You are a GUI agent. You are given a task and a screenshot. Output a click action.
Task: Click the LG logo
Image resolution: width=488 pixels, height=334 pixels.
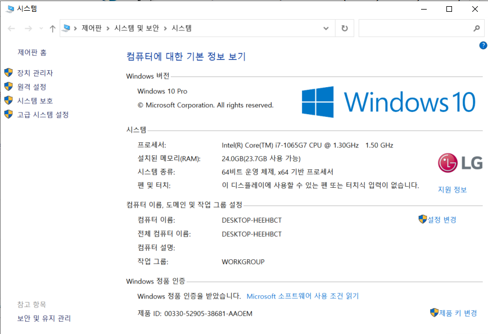tap(460, 163)
